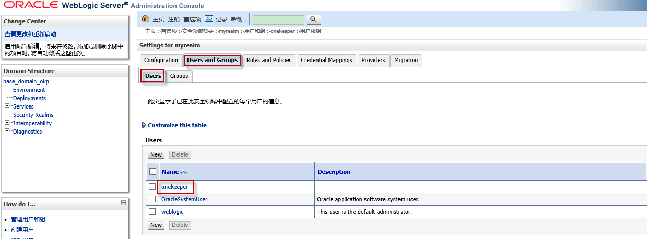Select Deployments in Domain Structure
The width and height of the screenshot is (647, 239).
(x=29, y=98)
